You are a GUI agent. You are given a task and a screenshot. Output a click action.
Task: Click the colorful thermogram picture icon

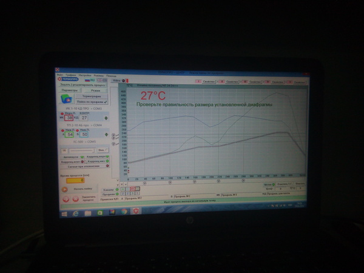pyautogui.click(x=67, y=98)
